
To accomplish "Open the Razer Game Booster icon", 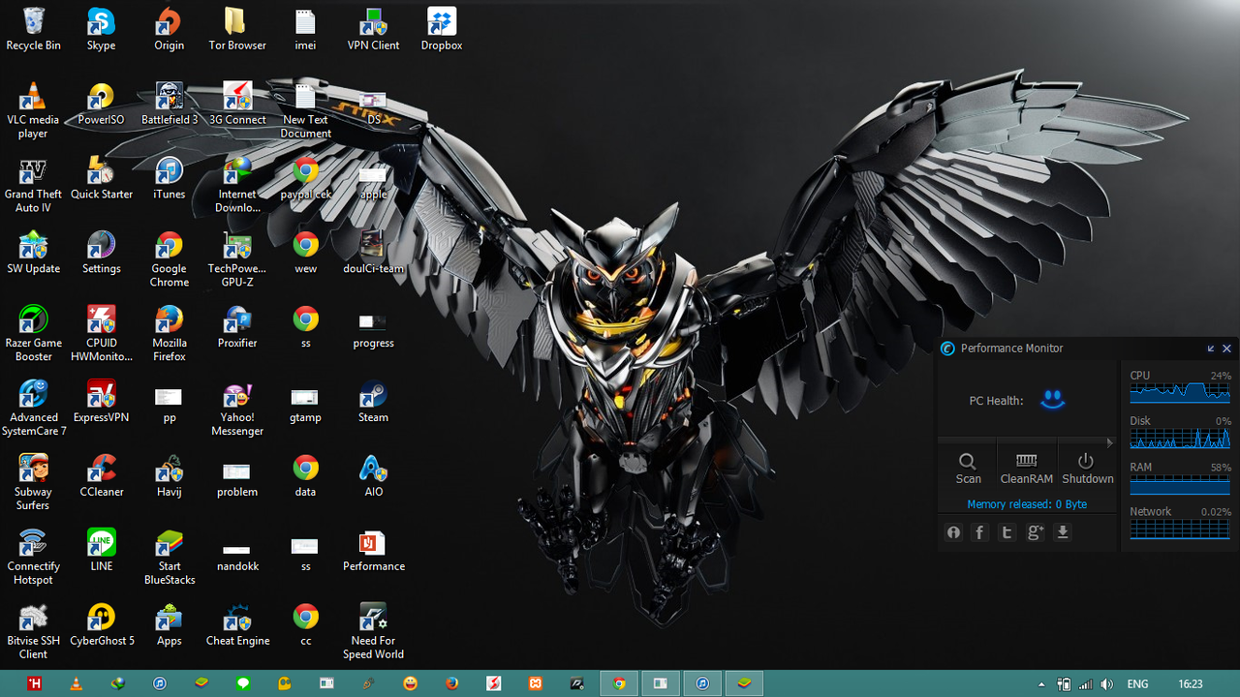I will pos(33,334).
